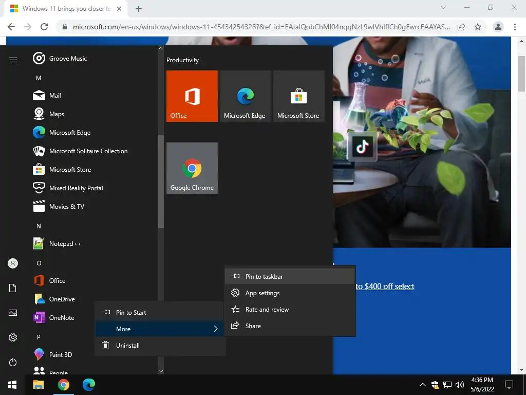Click the letter P section header

39,337
